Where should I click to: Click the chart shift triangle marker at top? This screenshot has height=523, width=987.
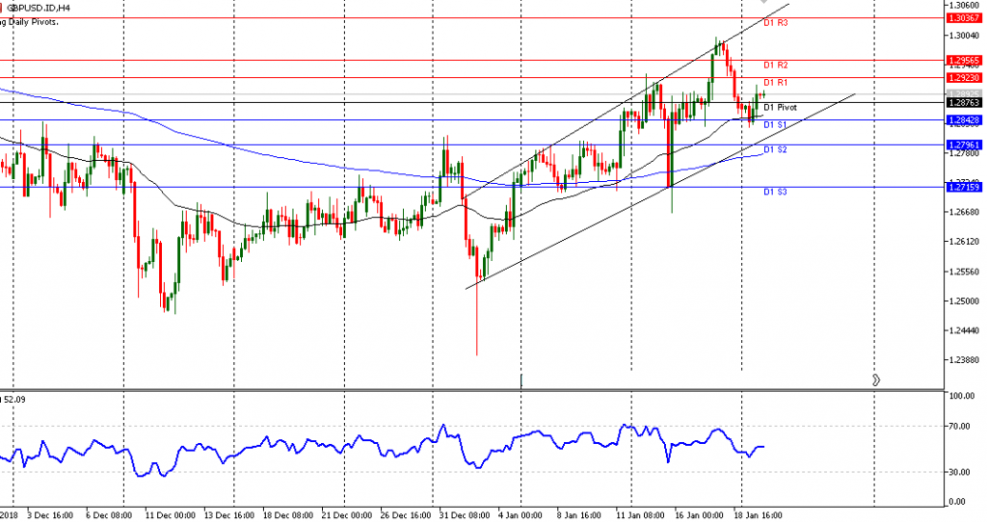coord(763,4)
